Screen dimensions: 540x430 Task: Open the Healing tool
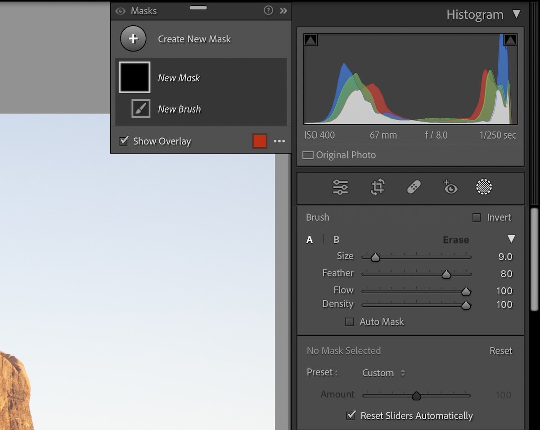pyautogui.click(x=414, y=187)
